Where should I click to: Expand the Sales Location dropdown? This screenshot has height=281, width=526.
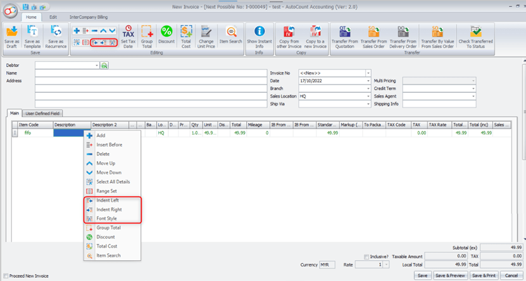pyautogui.click(x=368, y=96)
